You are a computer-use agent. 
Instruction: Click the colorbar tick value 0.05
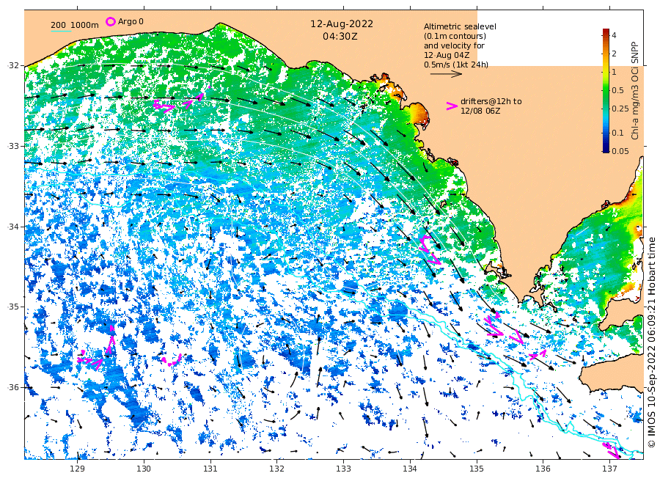coord(620,151)
